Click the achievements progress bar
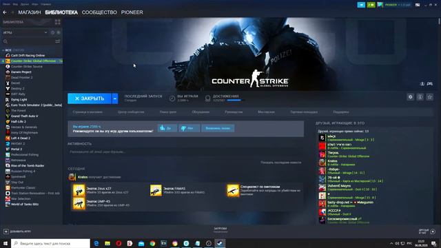The width and height of the screenshot is (441, 248). pyautogui.click(x=236, y=100)
